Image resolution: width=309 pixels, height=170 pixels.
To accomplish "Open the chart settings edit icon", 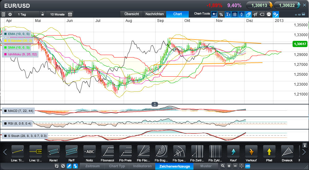I will [x=276, y=14].
